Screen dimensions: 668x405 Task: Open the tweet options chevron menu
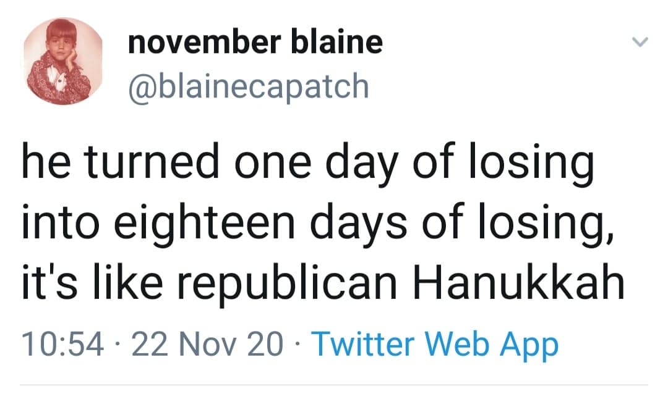[640, 43]
